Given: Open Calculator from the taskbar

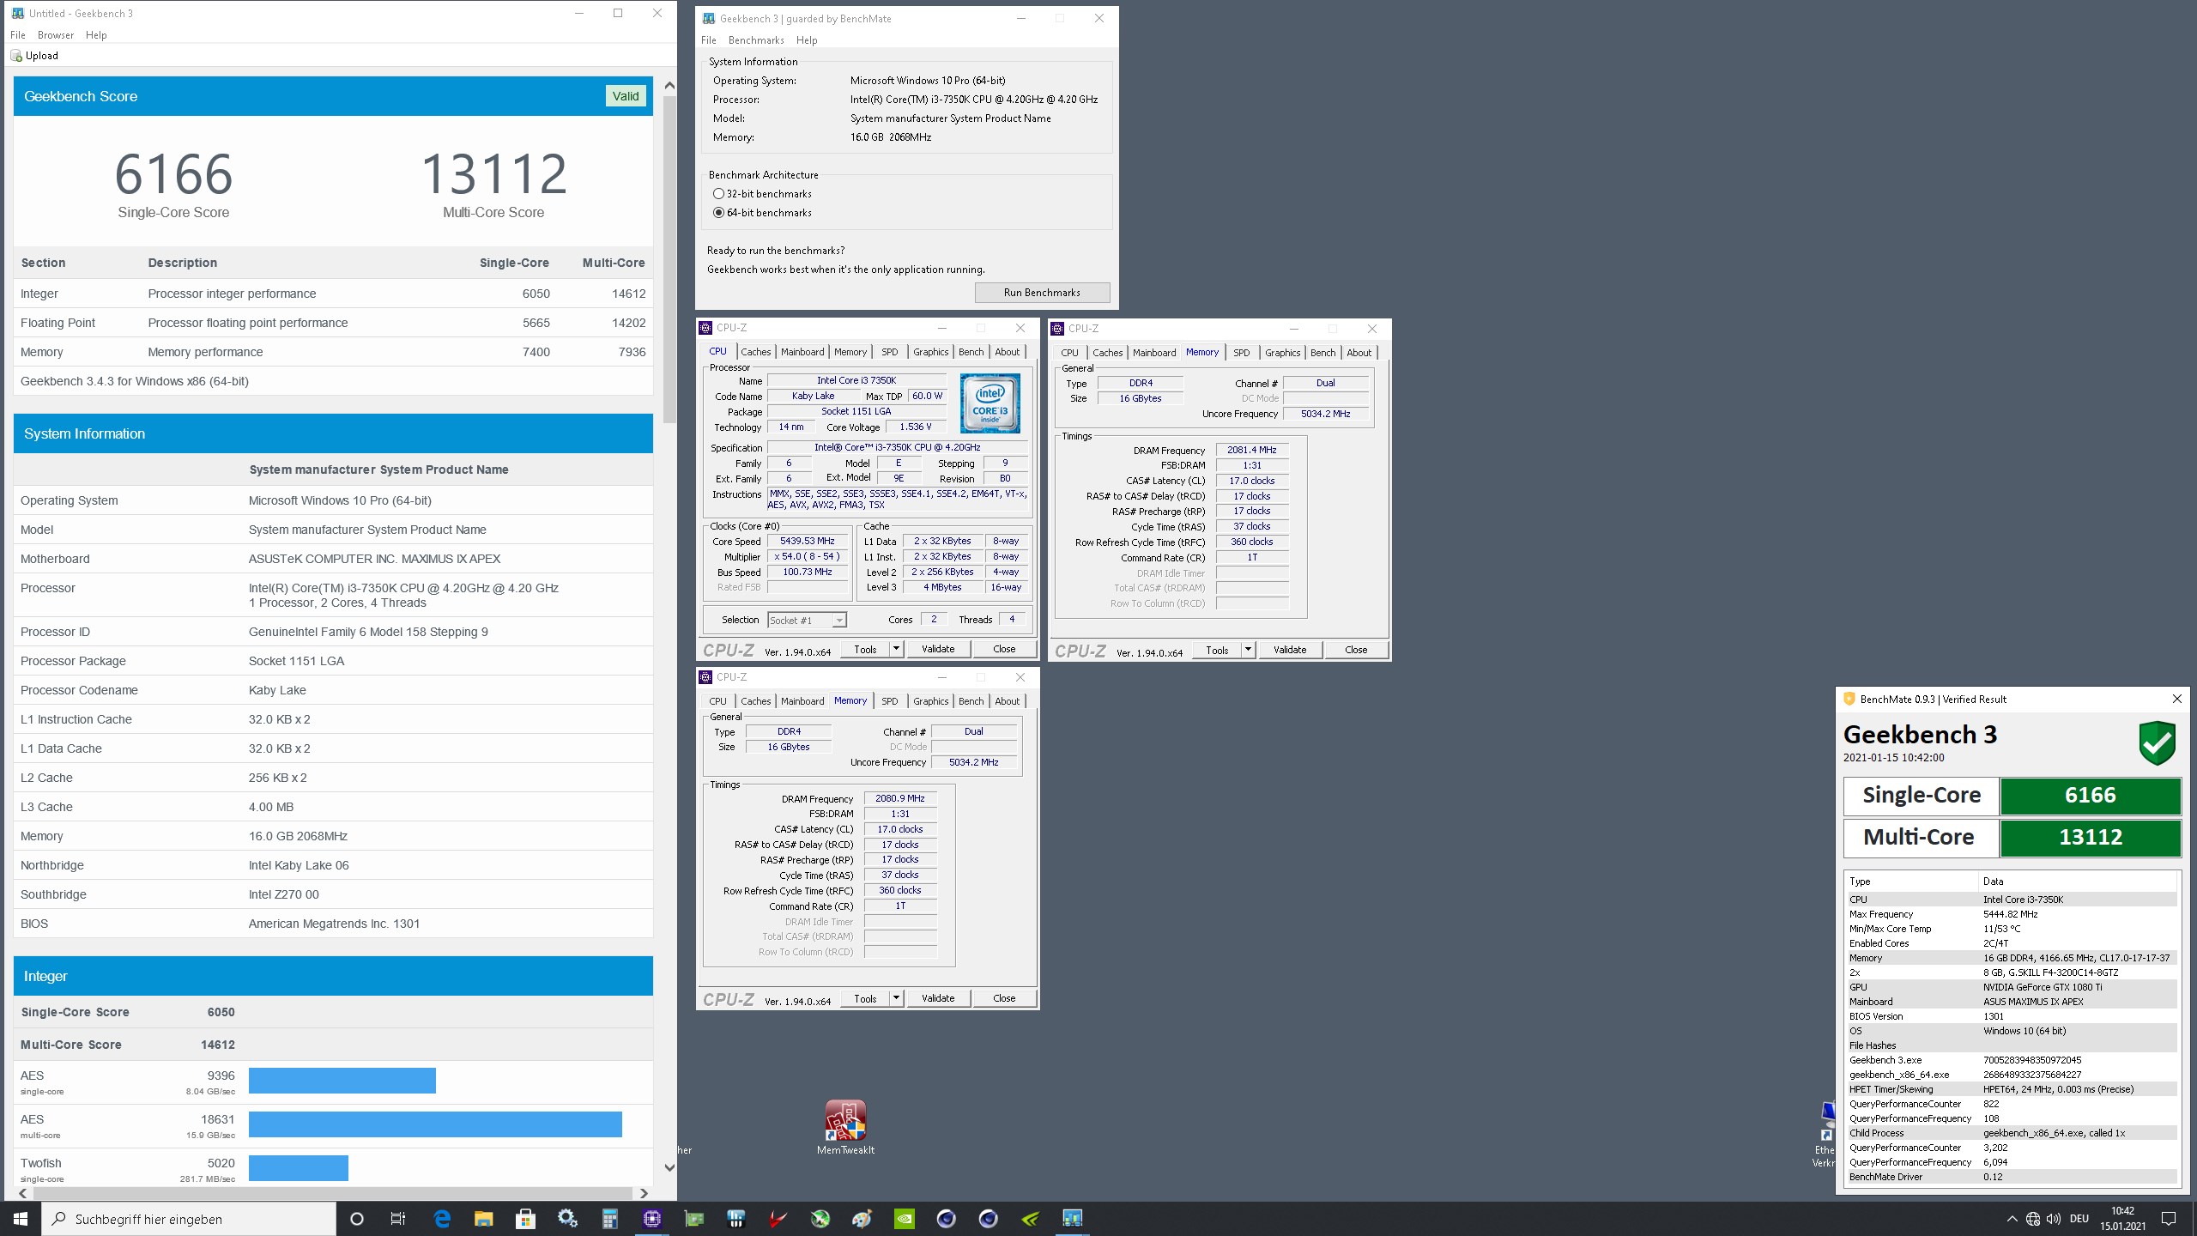Looking at the screenshot, I should [610, 1219].
